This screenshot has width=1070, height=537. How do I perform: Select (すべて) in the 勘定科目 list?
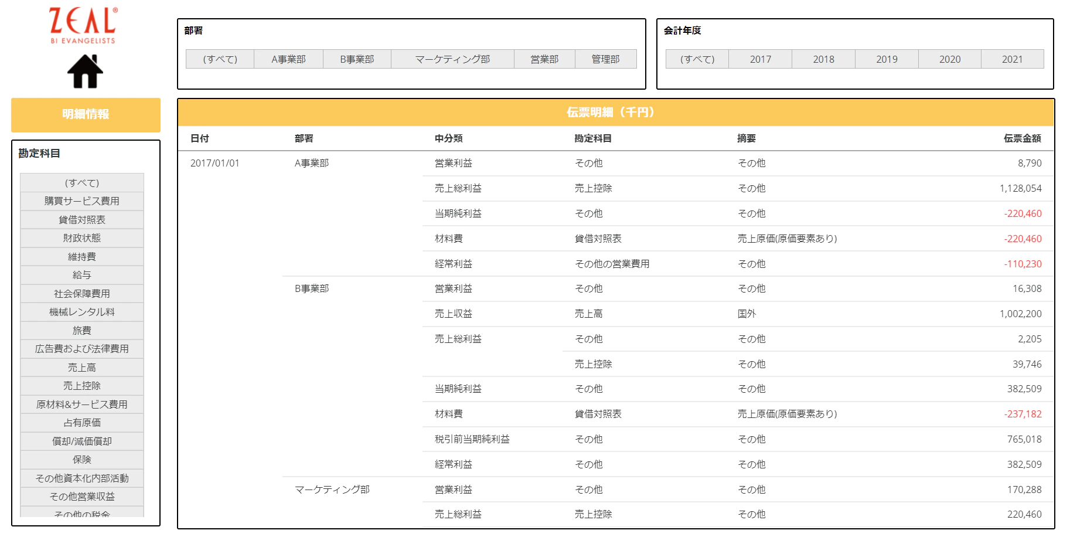click(x=82, y=183)
